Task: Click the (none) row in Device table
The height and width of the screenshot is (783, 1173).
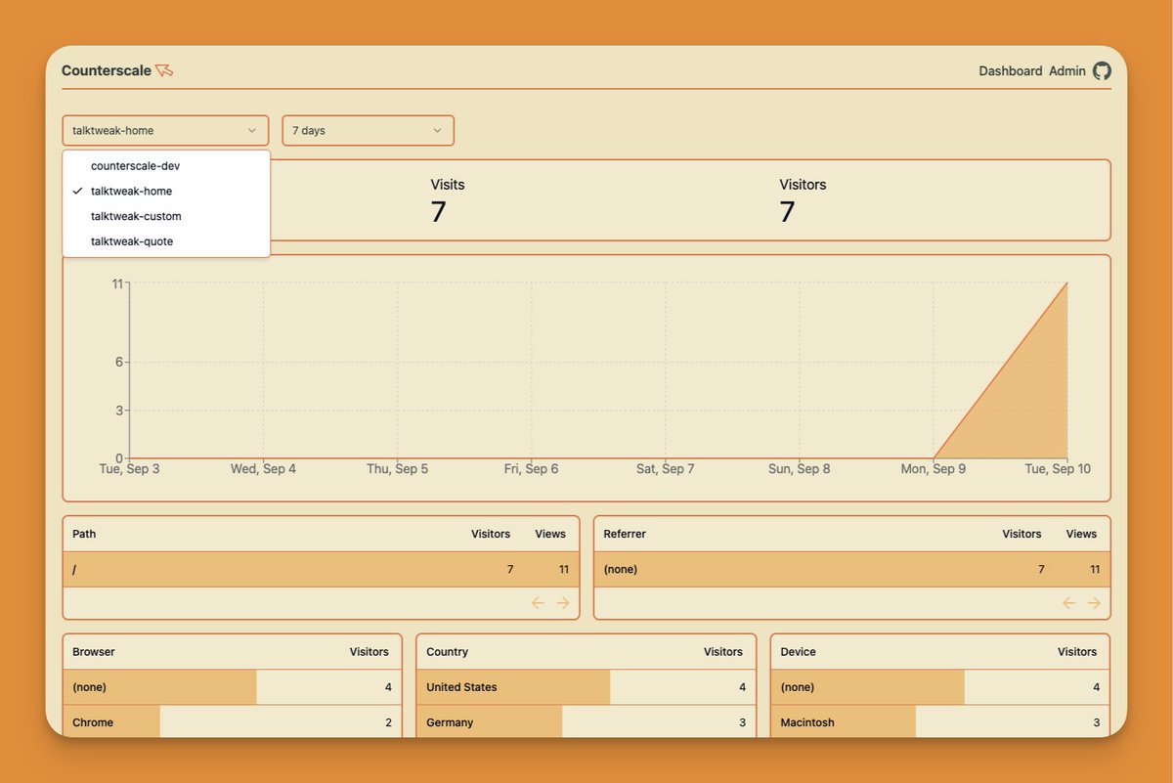Action: pyautogui.click(x=939, y=687)
